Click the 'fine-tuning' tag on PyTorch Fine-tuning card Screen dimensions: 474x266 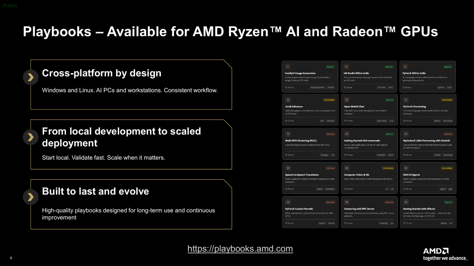pos(448,121)
